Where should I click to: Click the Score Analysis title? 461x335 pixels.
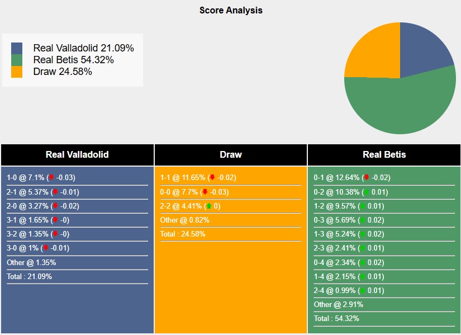click(x=231, y=10)
